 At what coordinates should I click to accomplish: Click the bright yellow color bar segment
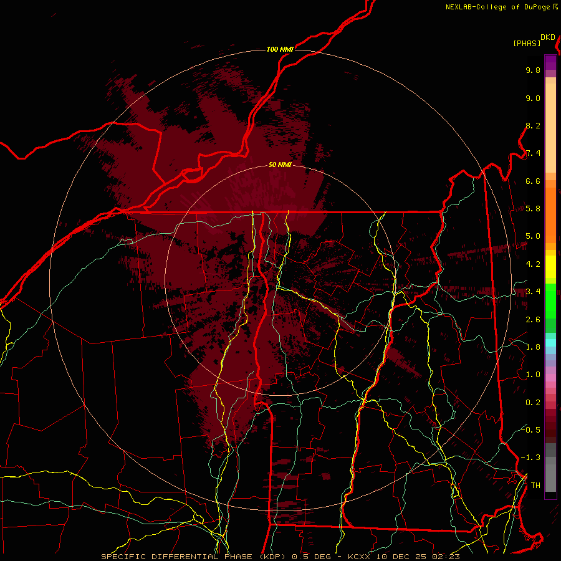[550, 267]
